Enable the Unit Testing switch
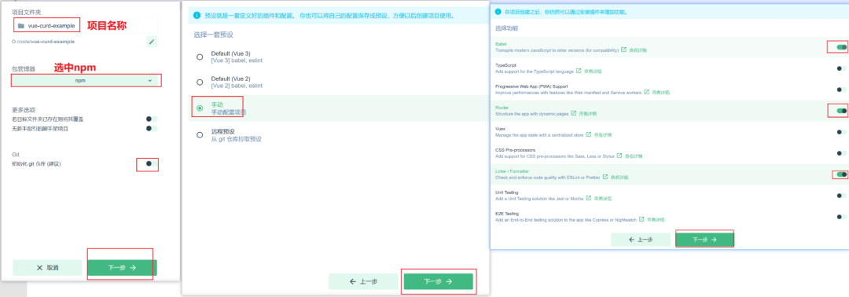 (x=841, y=196)
